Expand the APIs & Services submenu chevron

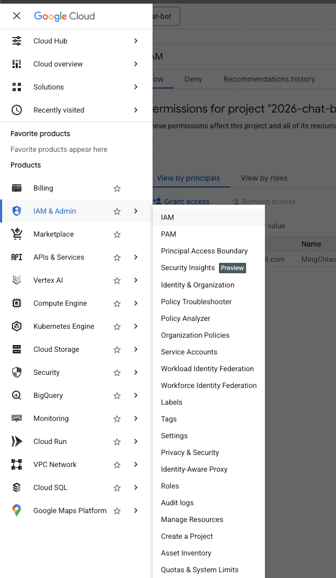pos(136,257)
